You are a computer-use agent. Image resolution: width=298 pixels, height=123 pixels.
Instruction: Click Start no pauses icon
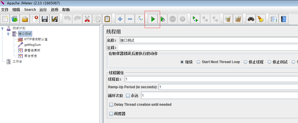(163, 19)
